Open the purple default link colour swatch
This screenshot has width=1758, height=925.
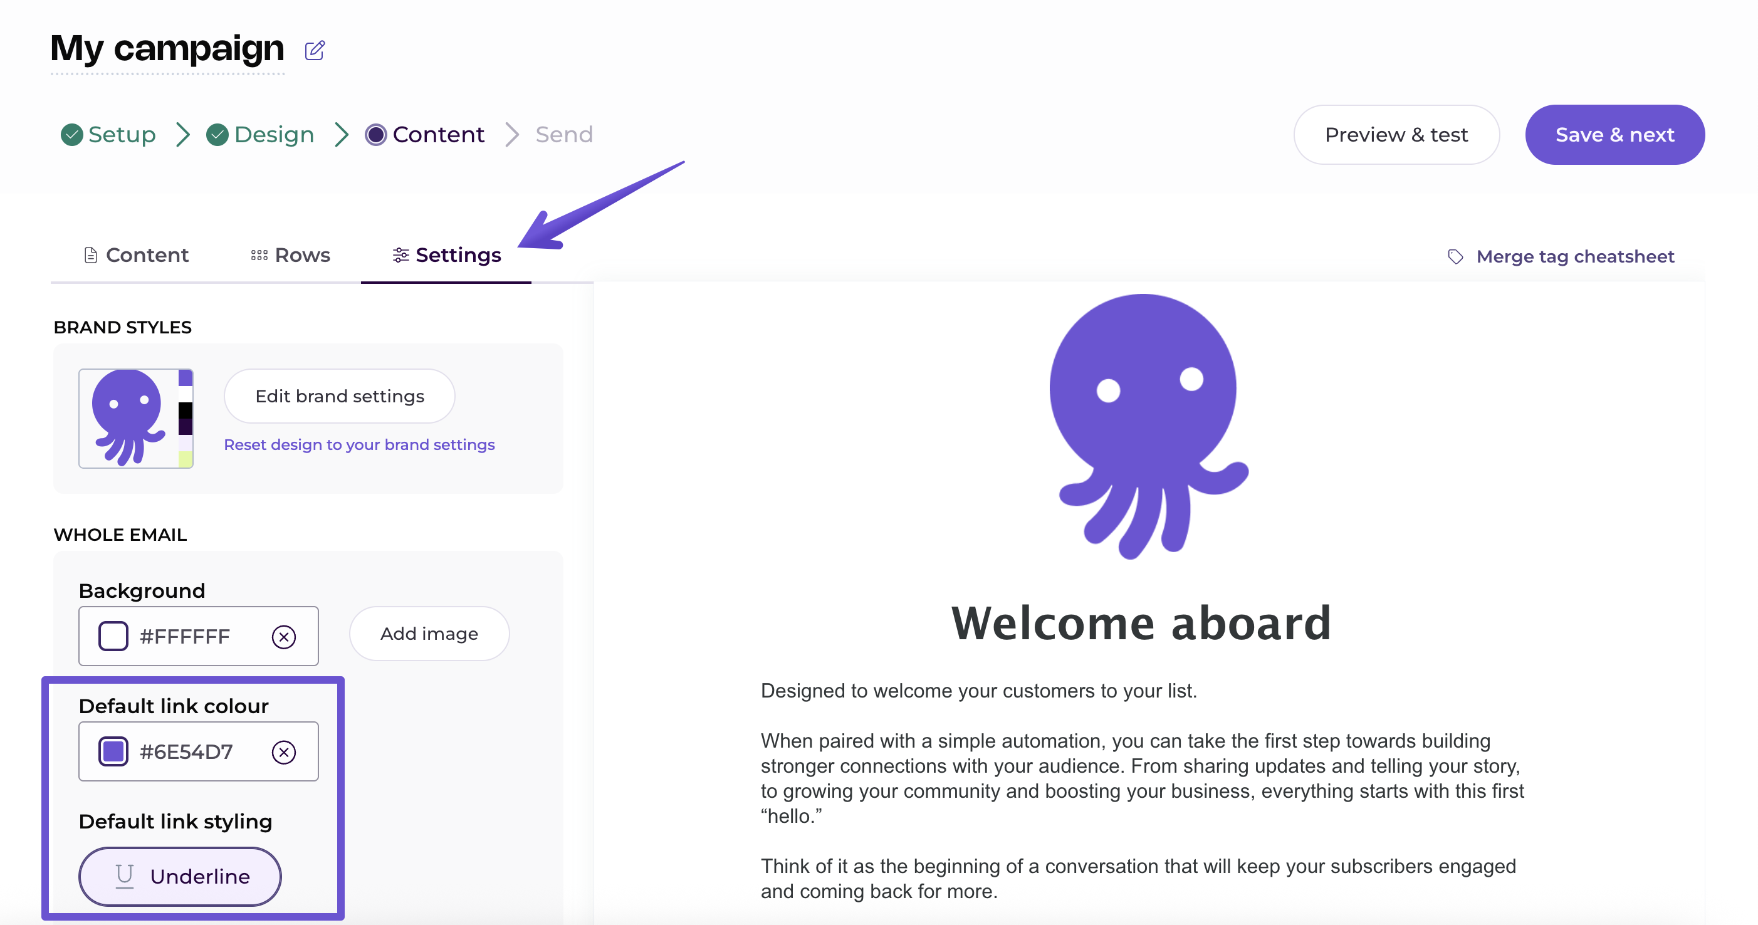(113, 751)
